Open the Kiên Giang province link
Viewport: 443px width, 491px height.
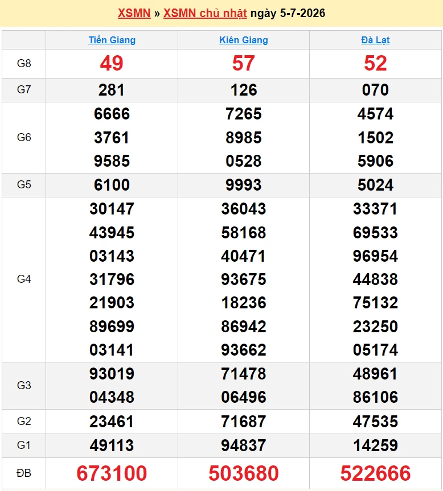pos(244,40)
